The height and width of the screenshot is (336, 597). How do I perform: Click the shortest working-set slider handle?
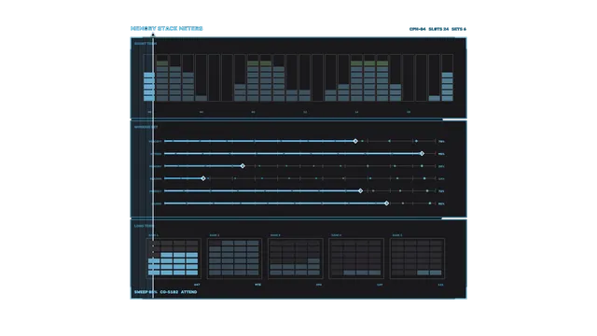pos(203,178)
